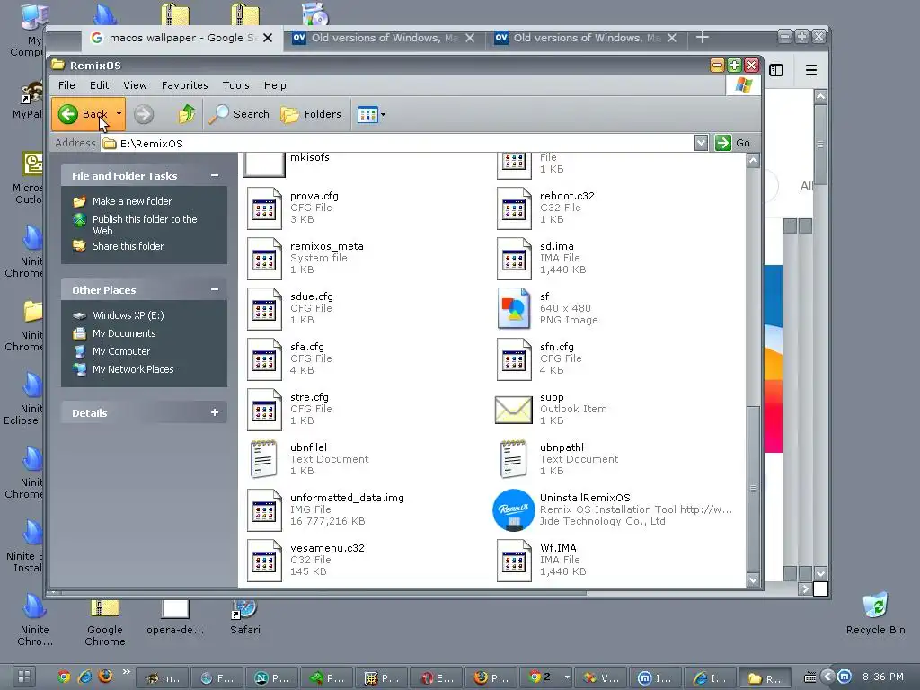Expand the address bar dropdown arrow
920x690 pixels.
[x=701, y=143]
